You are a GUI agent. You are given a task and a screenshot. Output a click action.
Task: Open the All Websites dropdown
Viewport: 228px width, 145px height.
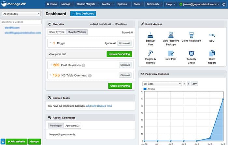21,14
